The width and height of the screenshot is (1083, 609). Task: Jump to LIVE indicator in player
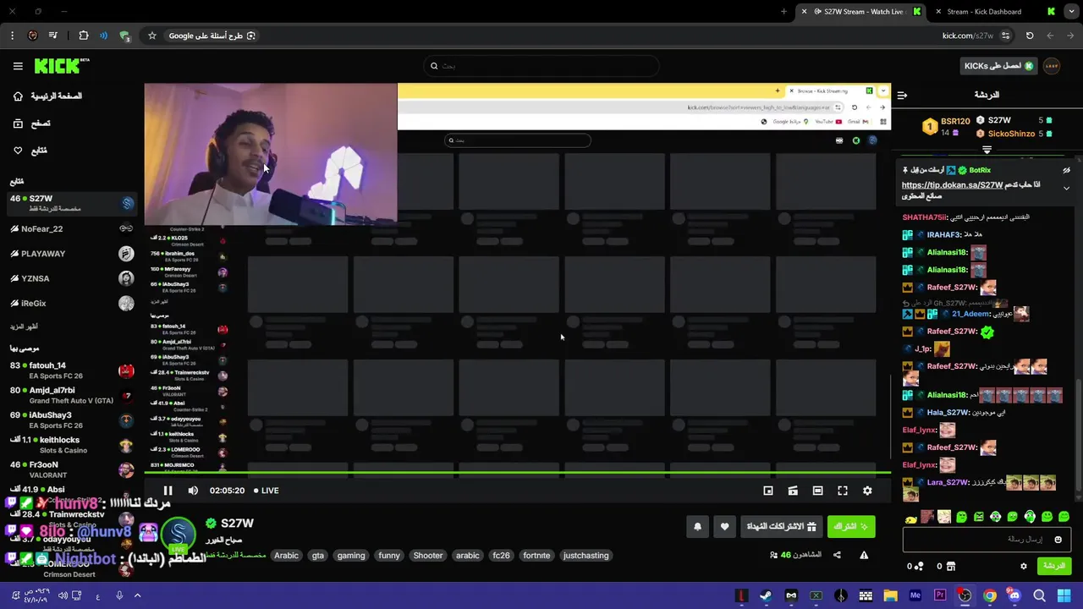click(x=267, y=491)
